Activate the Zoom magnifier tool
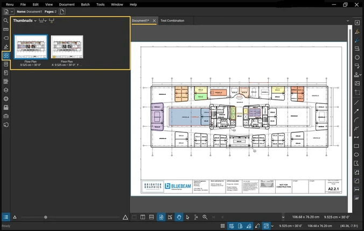 205,217
